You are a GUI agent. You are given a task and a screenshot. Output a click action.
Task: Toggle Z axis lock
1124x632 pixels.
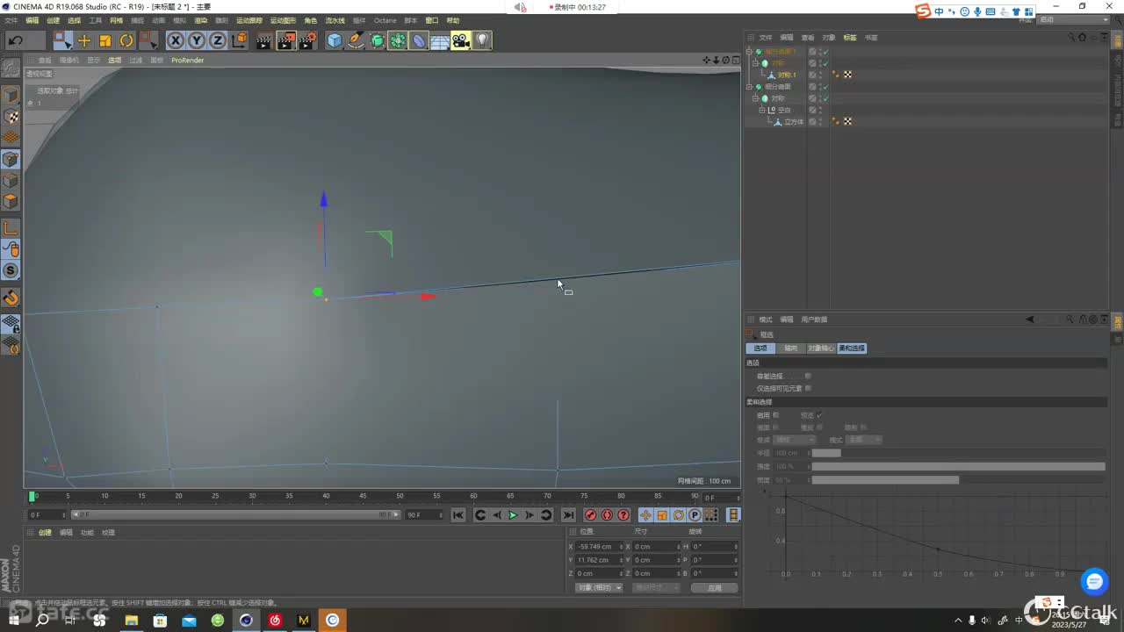click(218, 40)
